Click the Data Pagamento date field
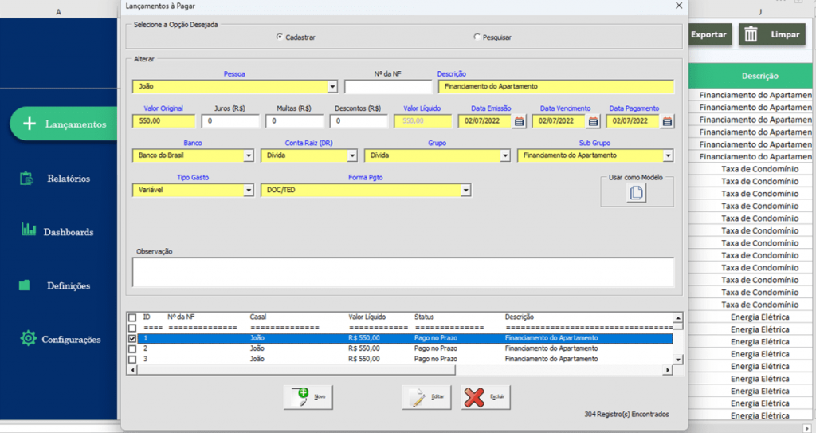 (x=633, y=121)
